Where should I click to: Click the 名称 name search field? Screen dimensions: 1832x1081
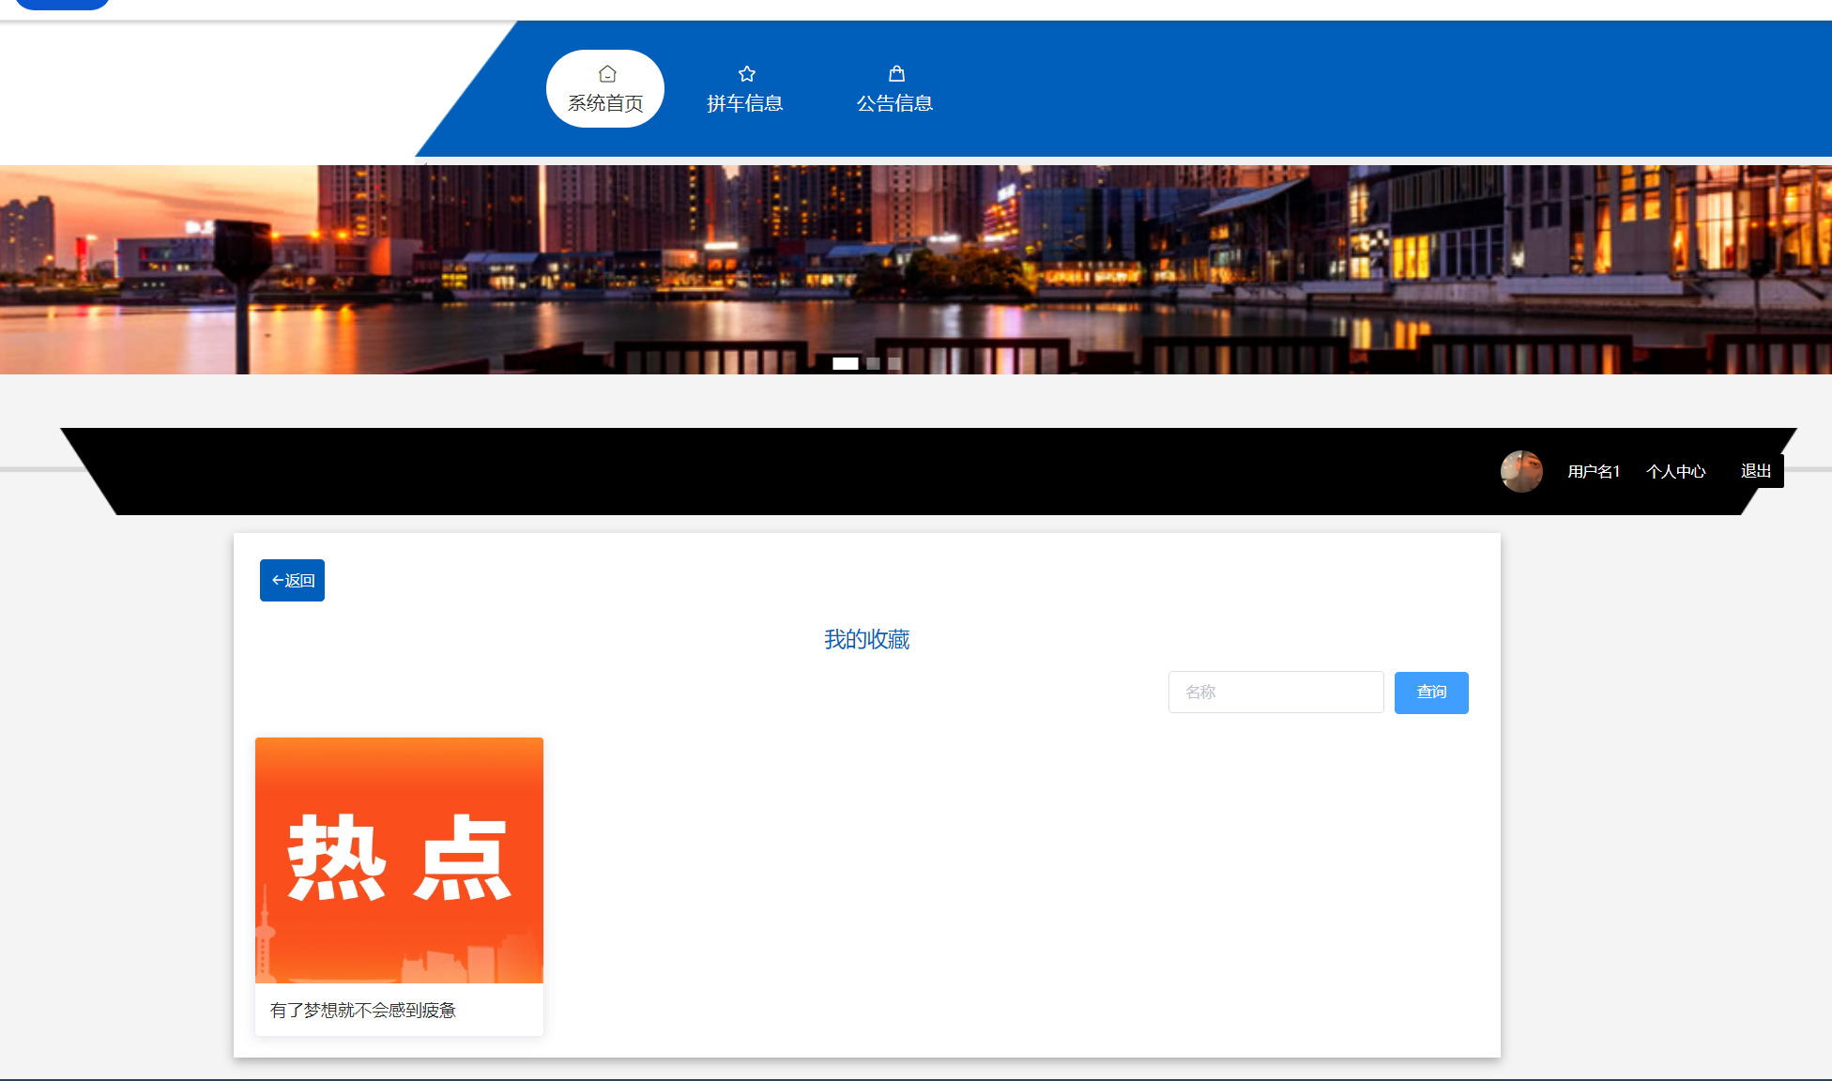[1275, 692]
